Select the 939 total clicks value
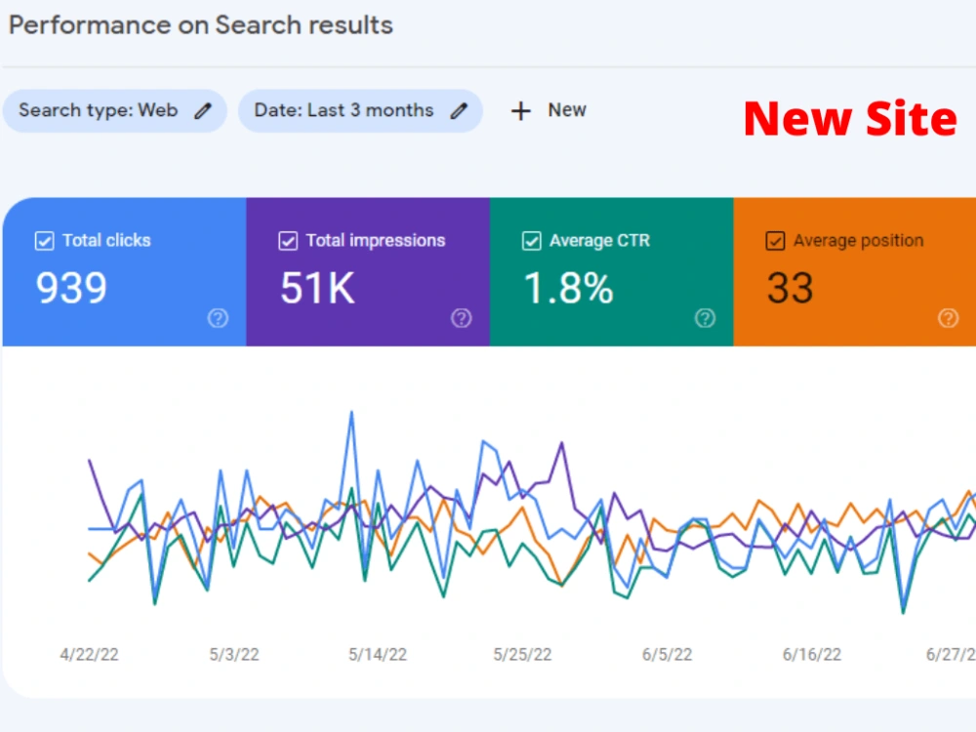Image resolution: width=976 pixels, height=732 pixels. 71,288
